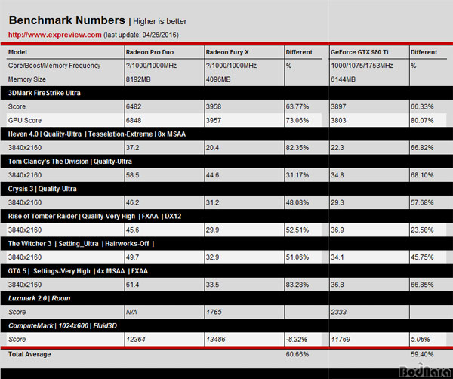Screen dimensions: 453x379
Task: Click the "23.58%" difference cell
Action: [x=422, y=230]
